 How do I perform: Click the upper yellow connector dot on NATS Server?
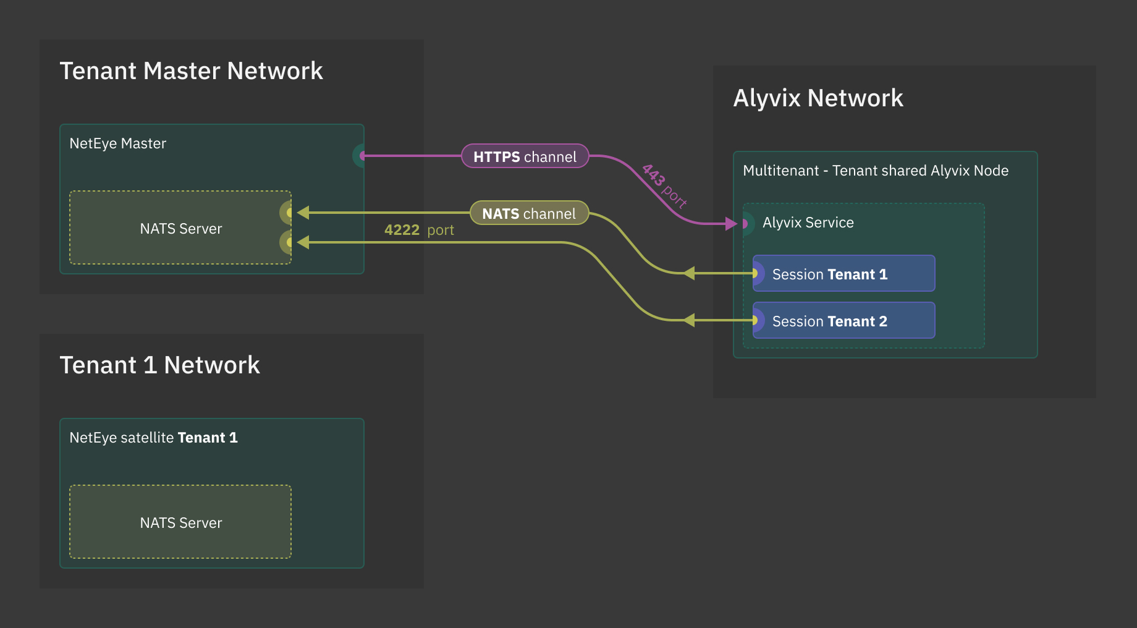click(289, 213)
